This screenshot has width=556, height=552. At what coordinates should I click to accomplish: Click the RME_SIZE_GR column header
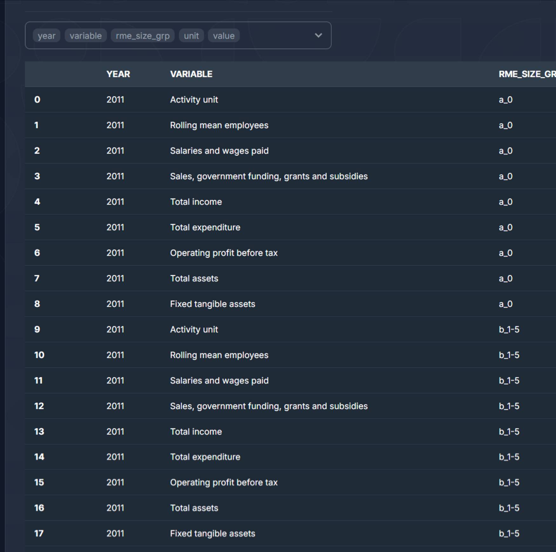tap(527, 74)
